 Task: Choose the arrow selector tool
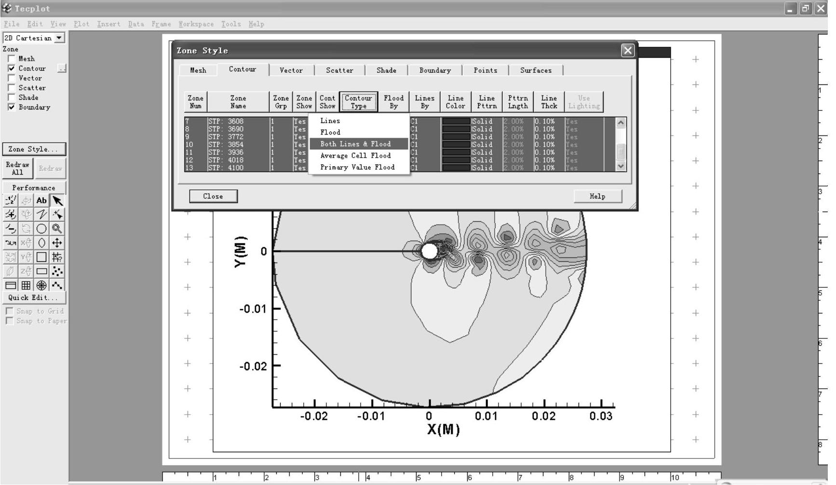point(57,201)
